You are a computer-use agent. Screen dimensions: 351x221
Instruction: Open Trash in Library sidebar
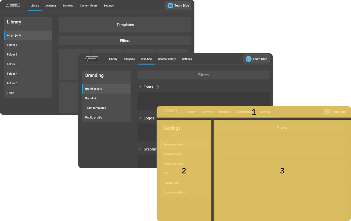(28, 93)
